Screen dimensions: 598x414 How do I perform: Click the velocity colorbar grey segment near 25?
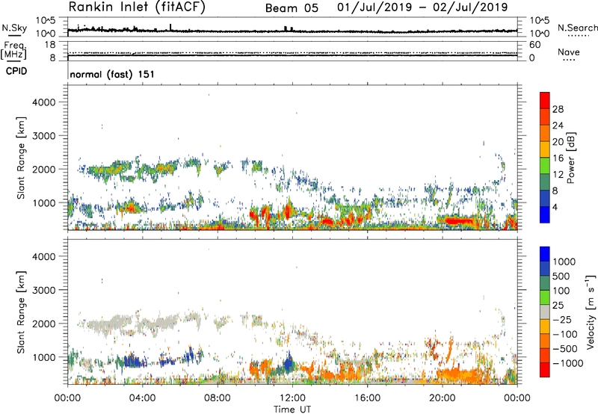tap(545, 312)
